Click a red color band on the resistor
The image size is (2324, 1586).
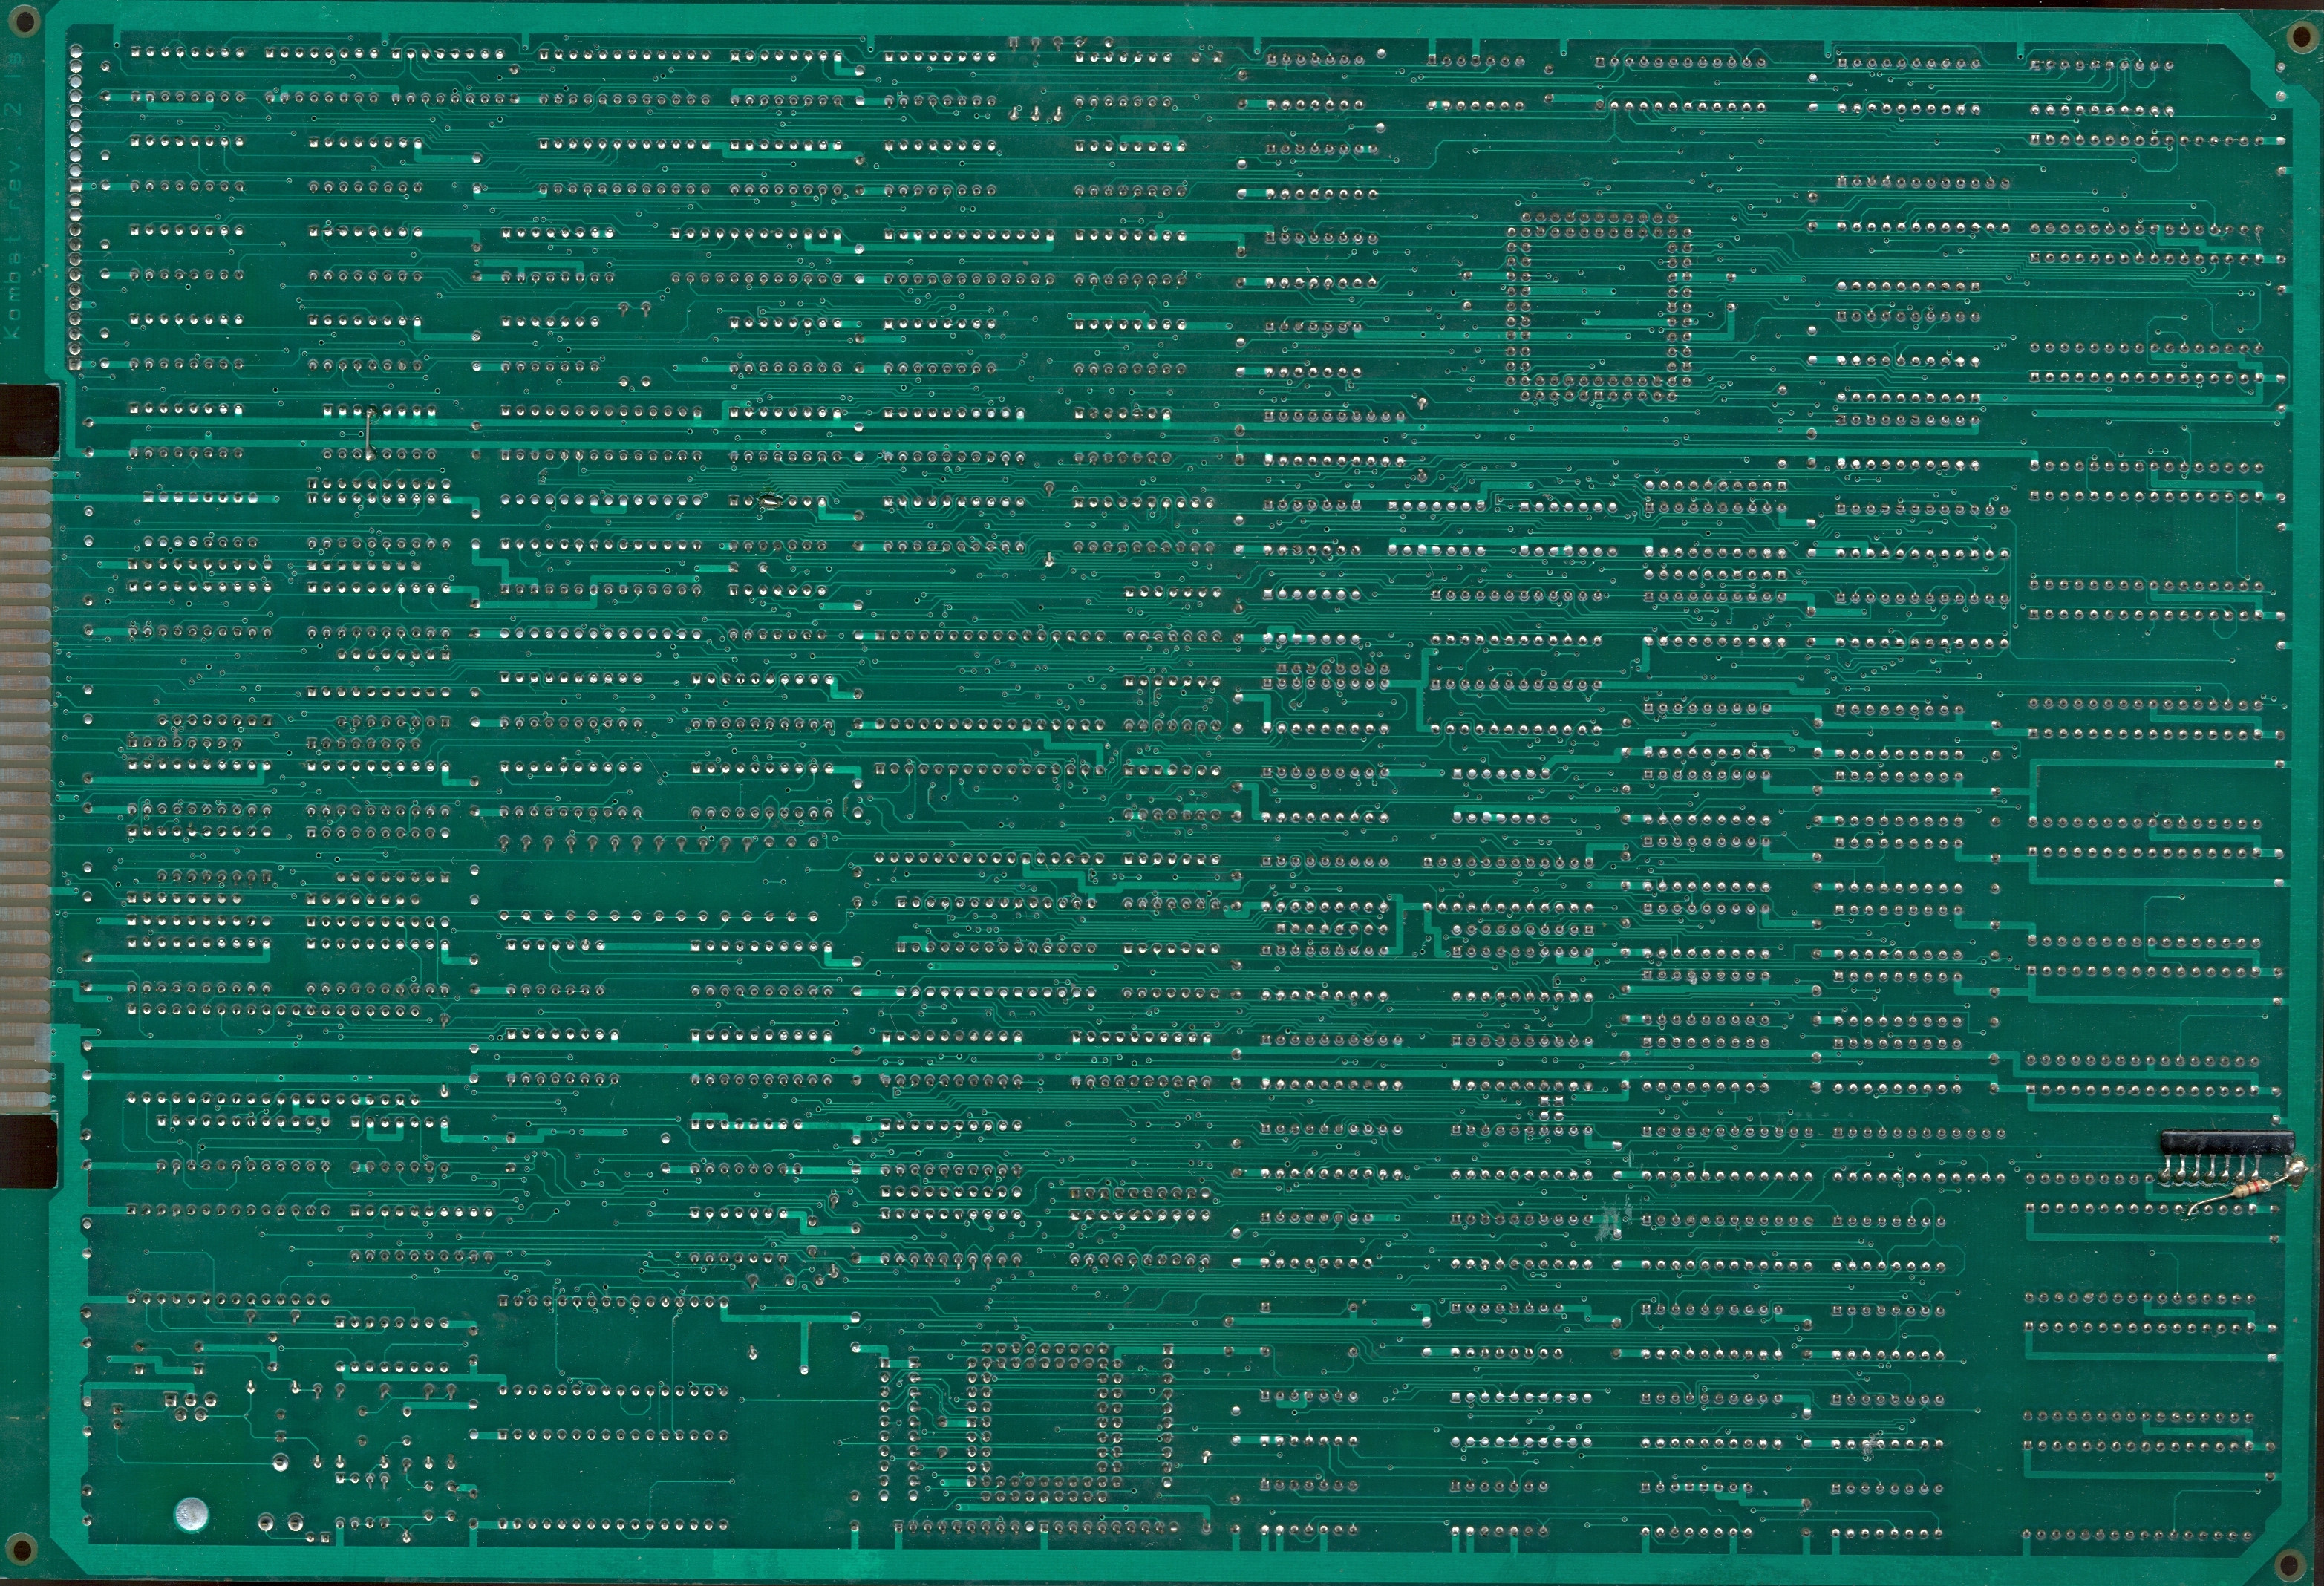[2257, 1188]
